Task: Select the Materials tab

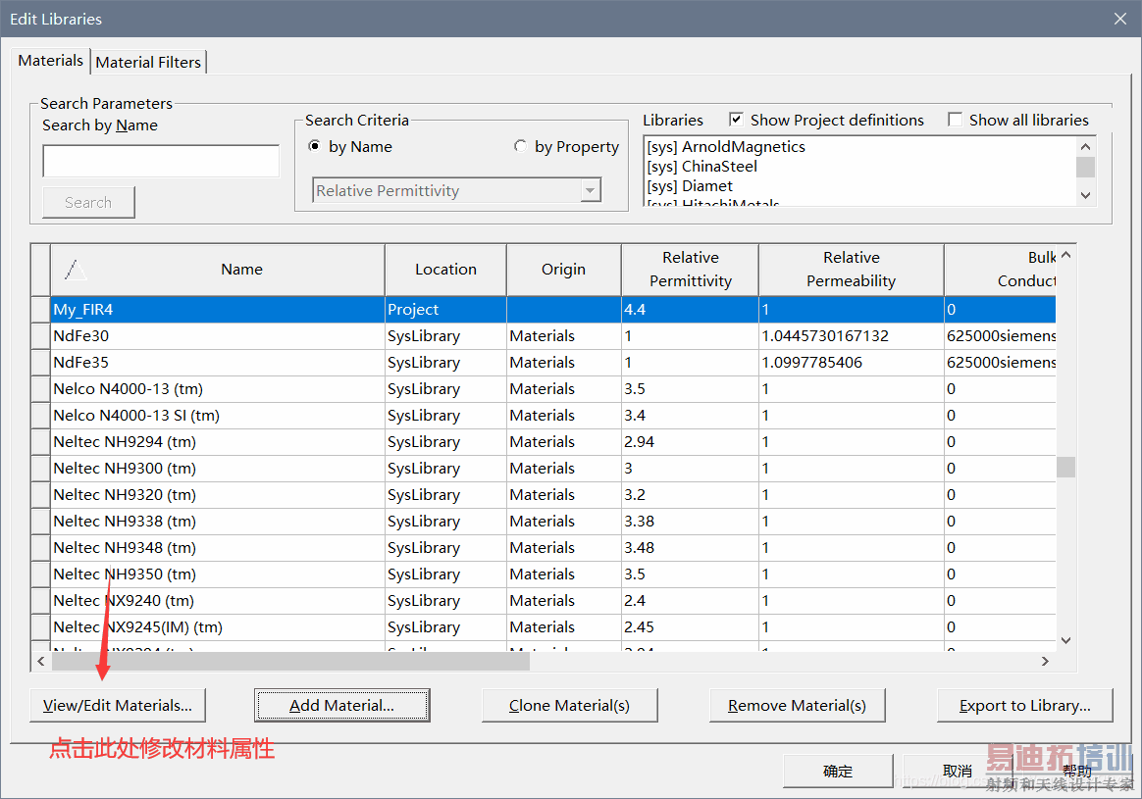Action: (x=51, y=61)
